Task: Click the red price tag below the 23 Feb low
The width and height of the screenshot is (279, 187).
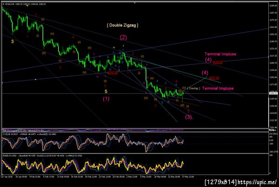Action: click(x=113, y=73)
